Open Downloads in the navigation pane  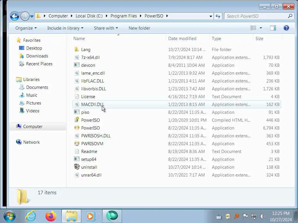coord(37,56)
